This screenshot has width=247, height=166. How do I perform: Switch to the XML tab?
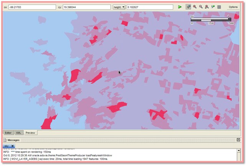click(18, 133)
